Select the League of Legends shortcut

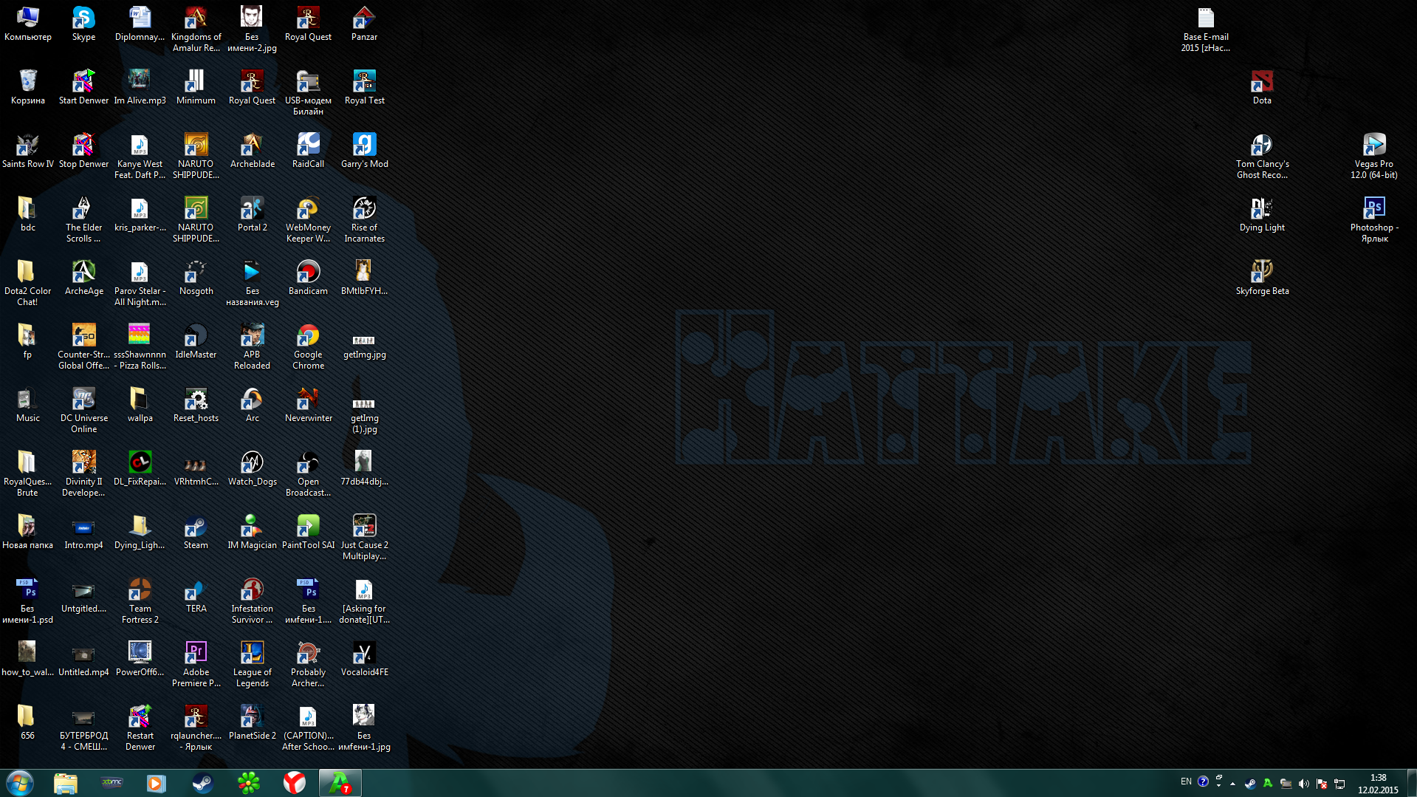pyautogui.click(x=252, y=654)
